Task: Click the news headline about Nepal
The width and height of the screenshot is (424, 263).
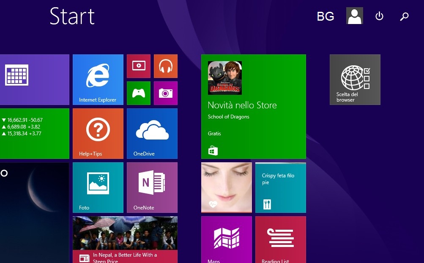Action: tap(125, 258)
